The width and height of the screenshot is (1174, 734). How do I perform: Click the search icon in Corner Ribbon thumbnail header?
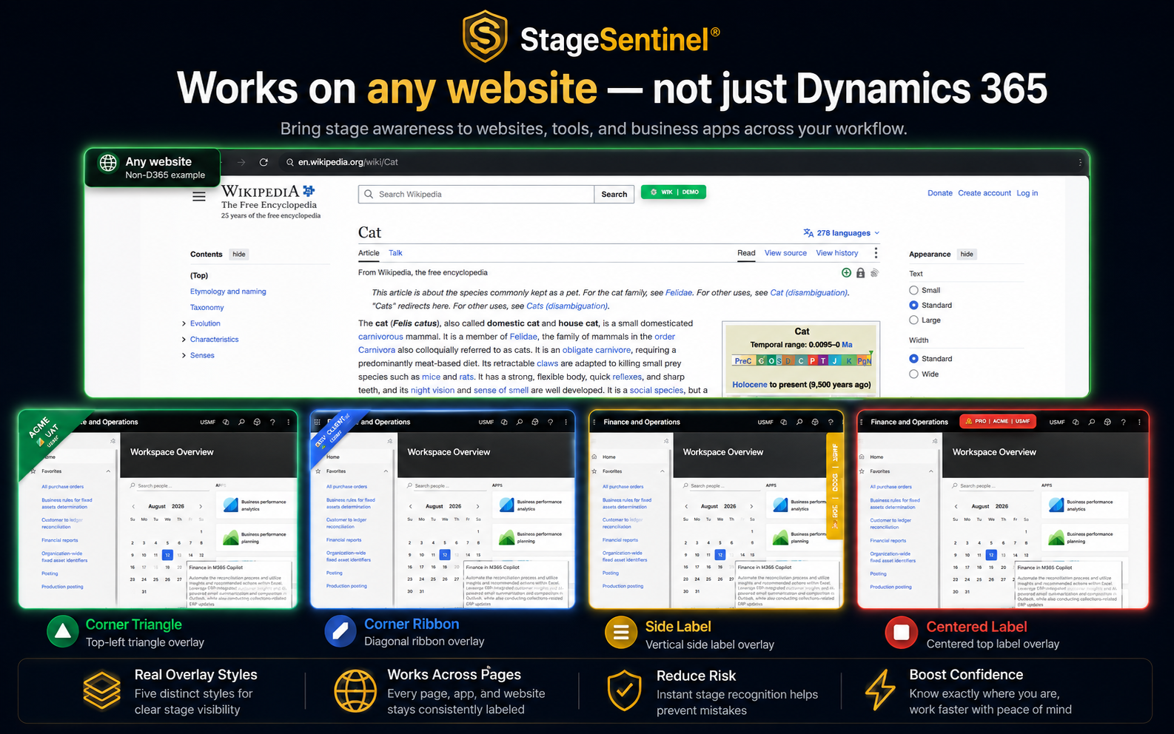(x=520, y=422)
